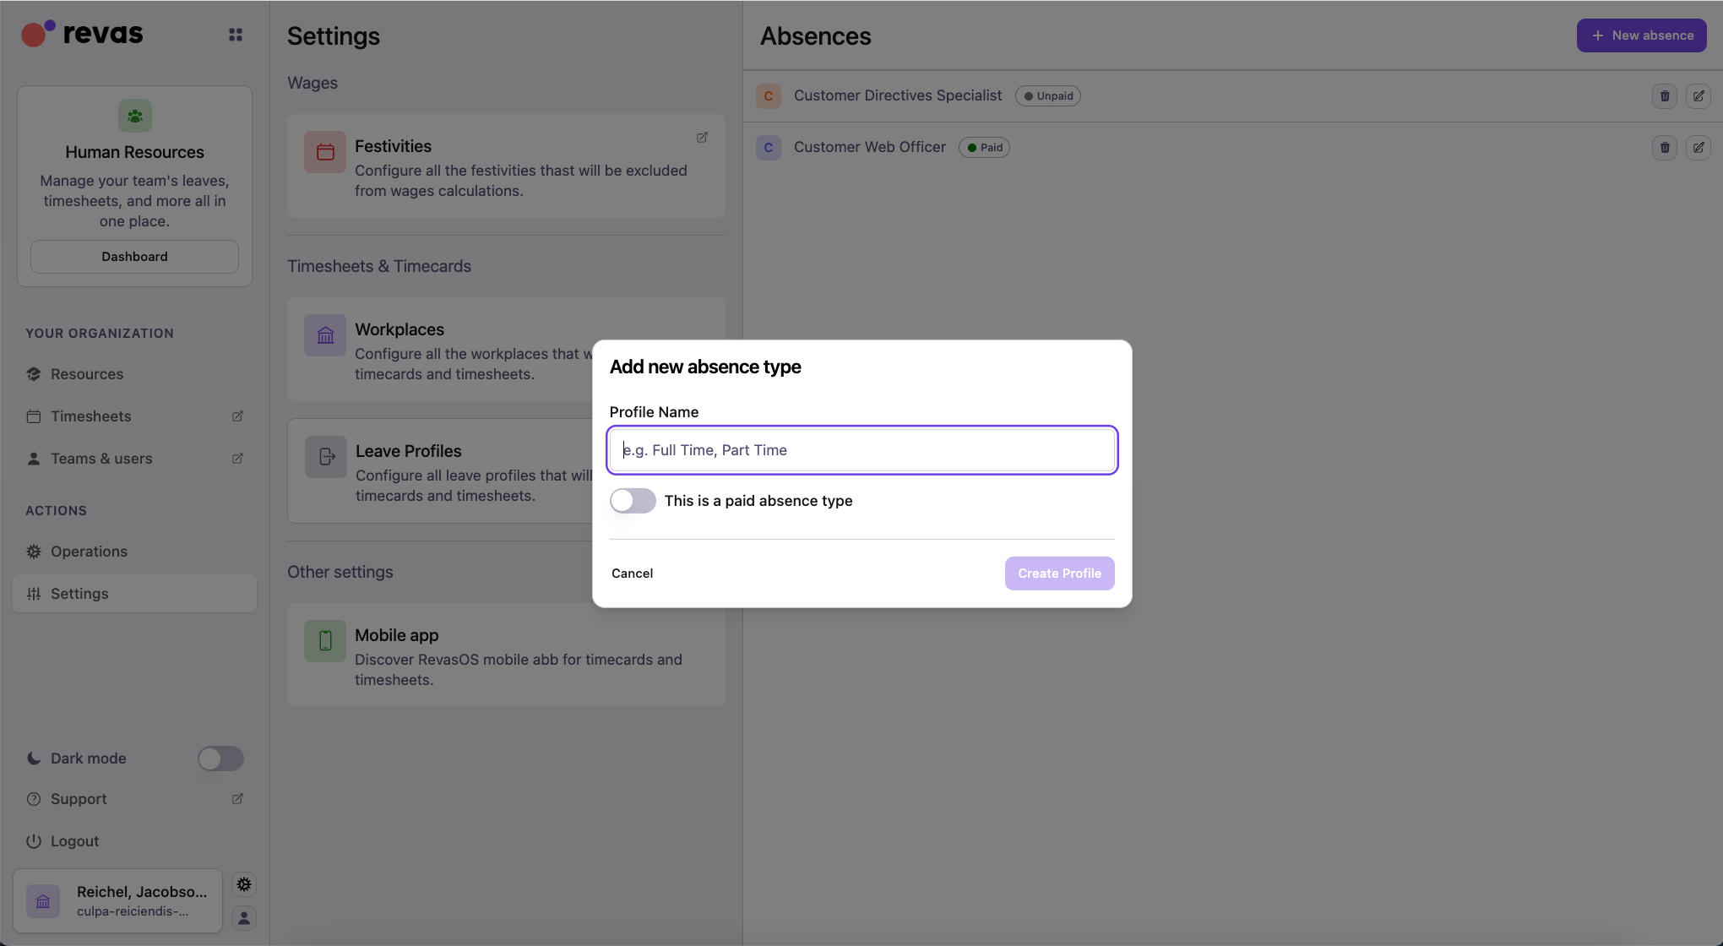Click the Unpaid badge on Customer Directives Specialist
Viewport: 1723px width, 946px height.
(1047, 95)
